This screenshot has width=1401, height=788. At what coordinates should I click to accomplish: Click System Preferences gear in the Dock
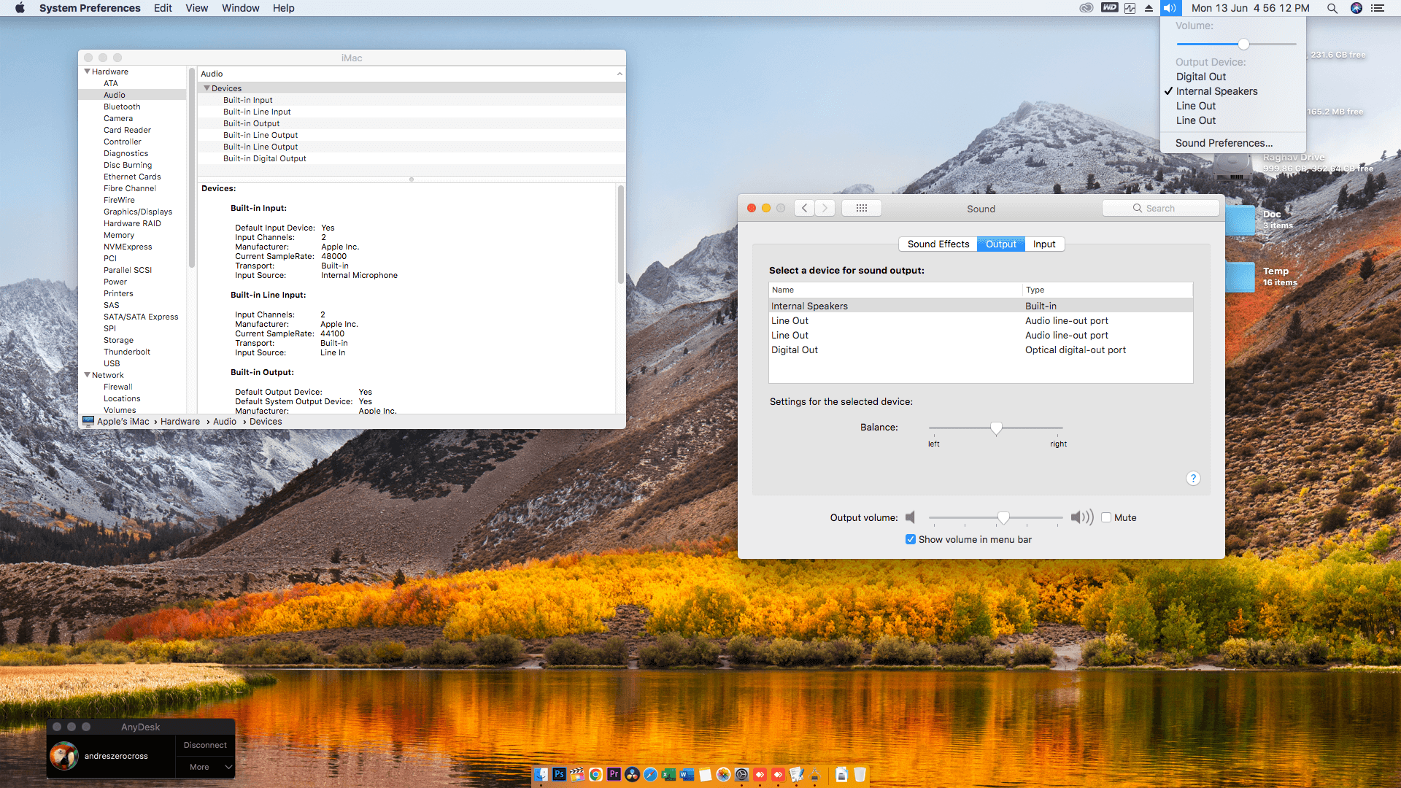click(x=741, y=774)
